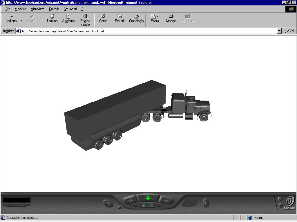Image resolution: width=297 pixels, height=222 pixels.
Task: Click the Vai go button
Action: [x=290, y=31]
